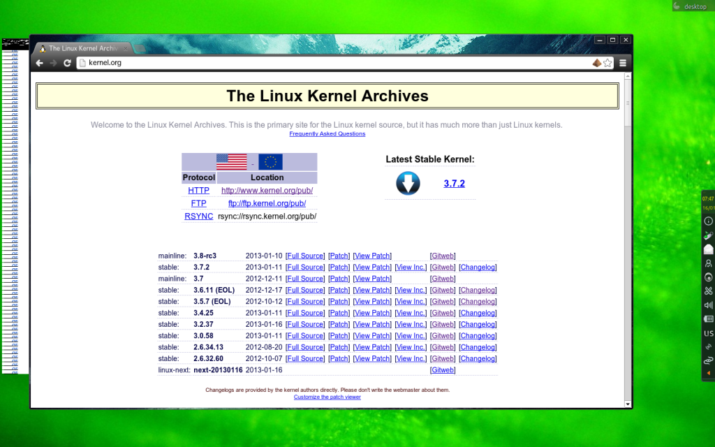Screen dimensions: 715x447
Task: Close The Linux Kernel Archives tab
Action: (x=125, y=48)
